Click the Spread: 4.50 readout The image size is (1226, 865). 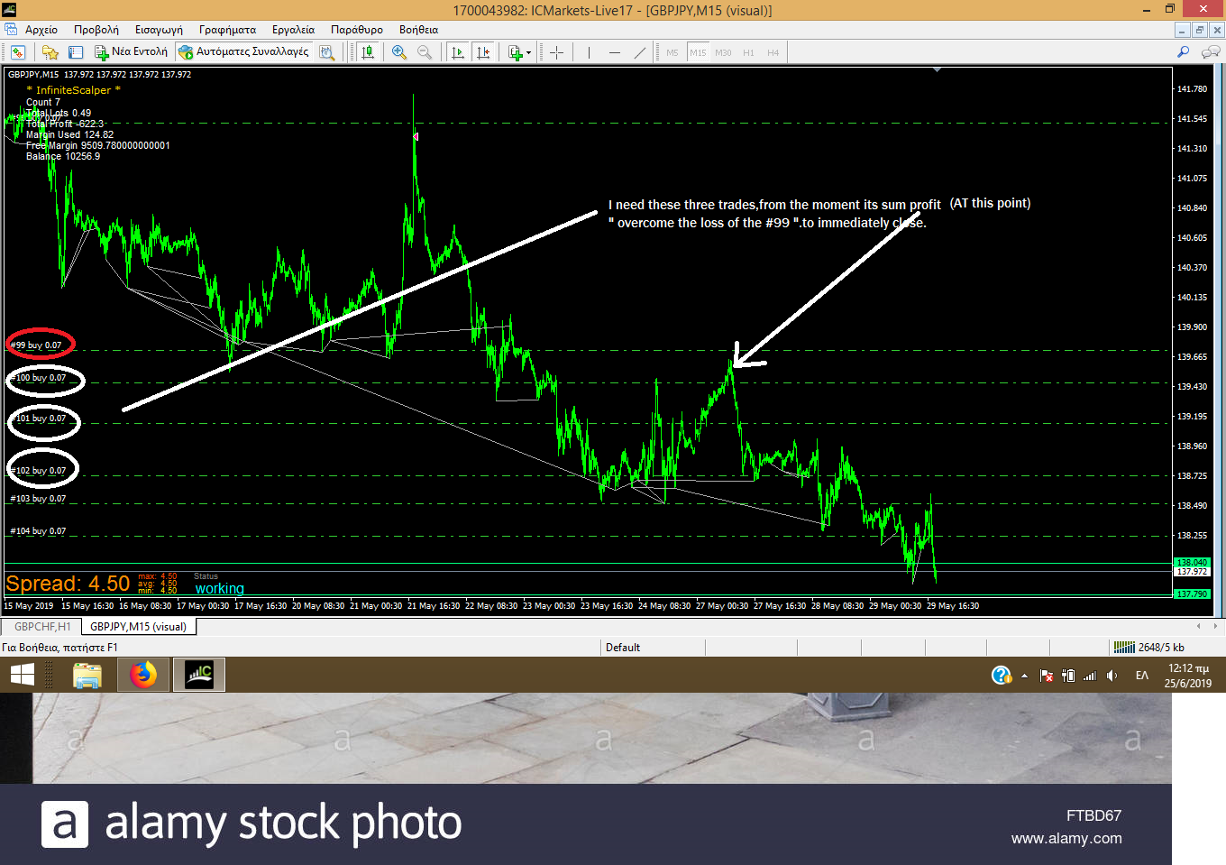click(x=68, y=584)
